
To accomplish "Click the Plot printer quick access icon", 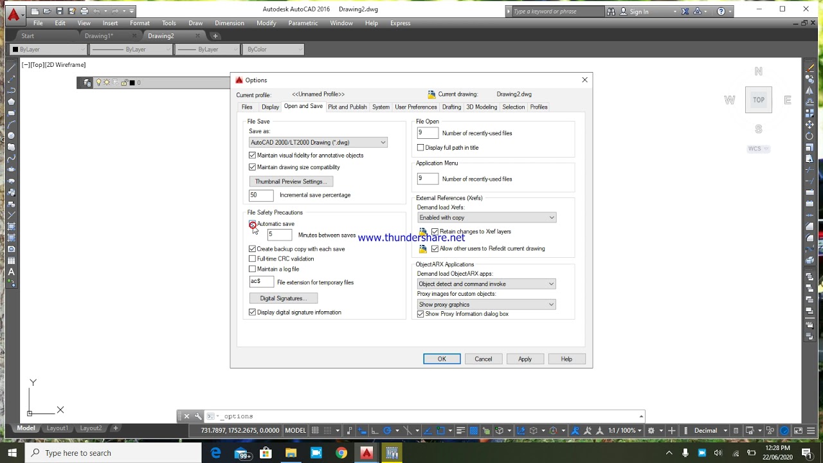I will [x=84, y=11].
